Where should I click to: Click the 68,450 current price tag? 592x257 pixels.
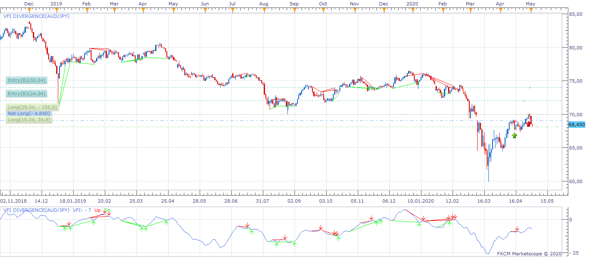click(577, 125)
